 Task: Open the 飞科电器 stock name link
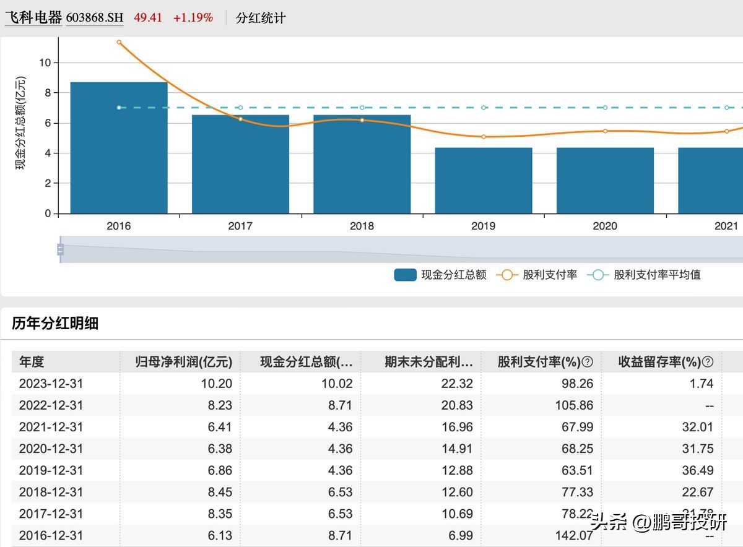33,18
